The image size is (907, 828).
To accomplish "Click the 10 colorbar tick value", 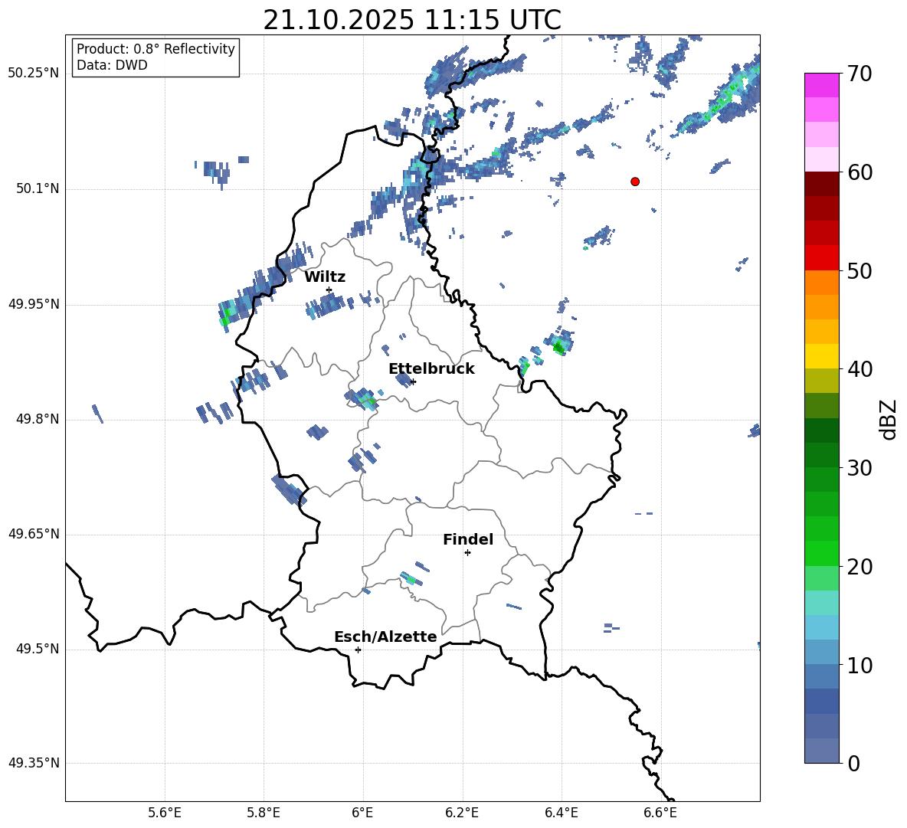I will click(860, 665).
